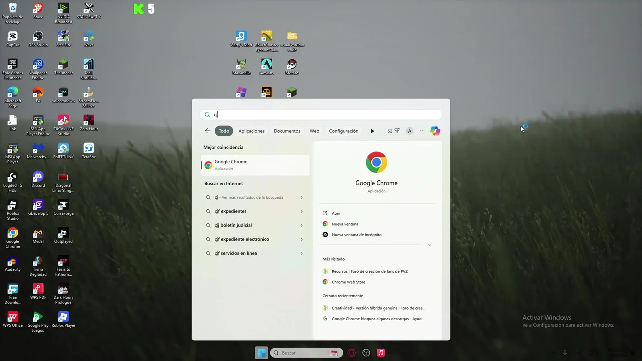Show more filters with the play arrow
Image resolution: width=642 pixels, height=361 pixels.
[x=372, y=131]
